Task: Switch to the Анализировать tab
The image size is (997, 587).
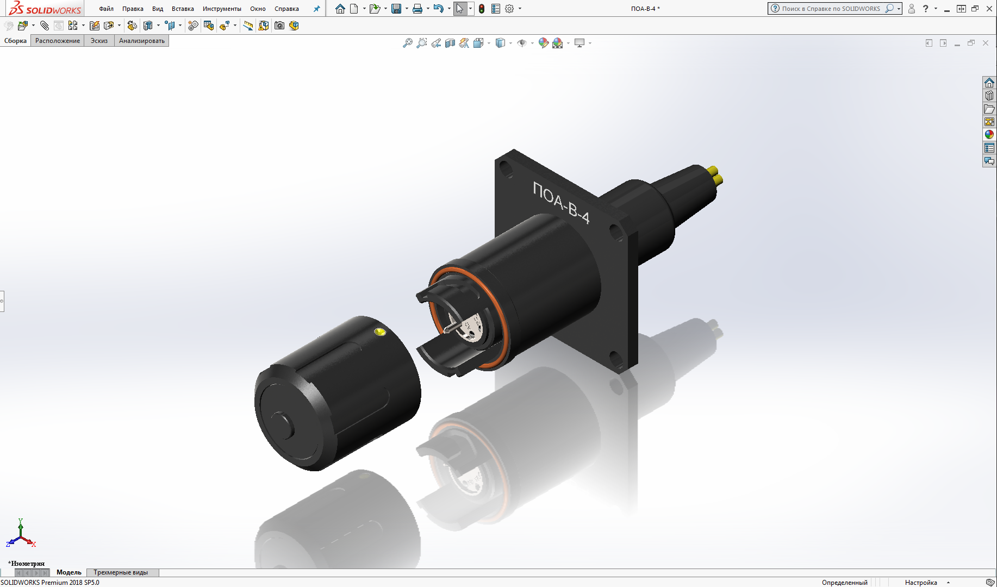Action: [142, 41]
